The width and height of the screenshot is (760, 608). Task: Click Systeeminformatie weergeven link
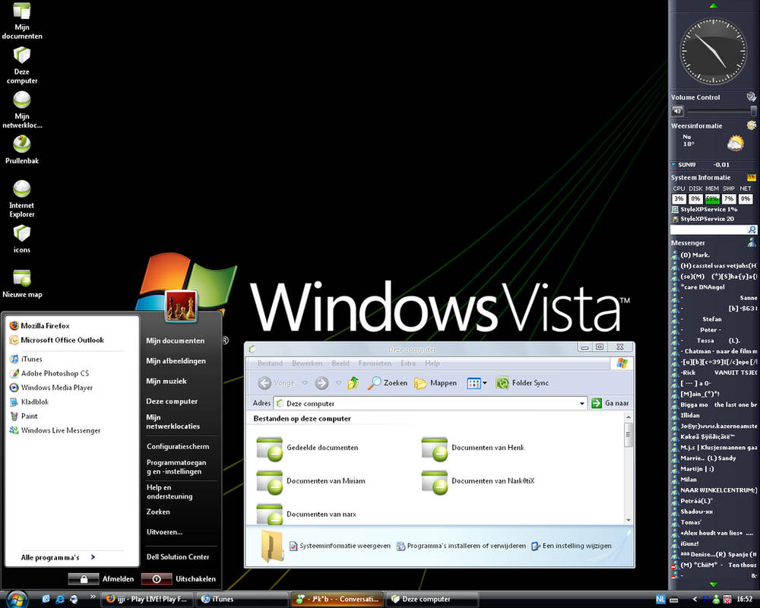[x=340, y=546]
